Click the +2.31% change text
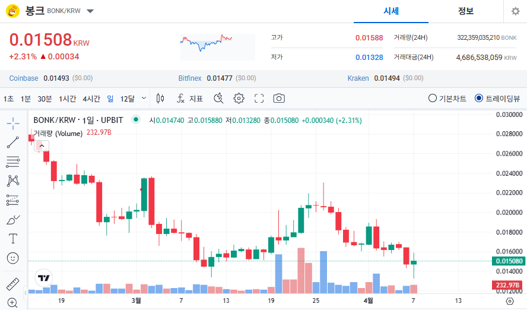This screenshot has height=310, width=527. pyautogui.click(x=23, y=56)
